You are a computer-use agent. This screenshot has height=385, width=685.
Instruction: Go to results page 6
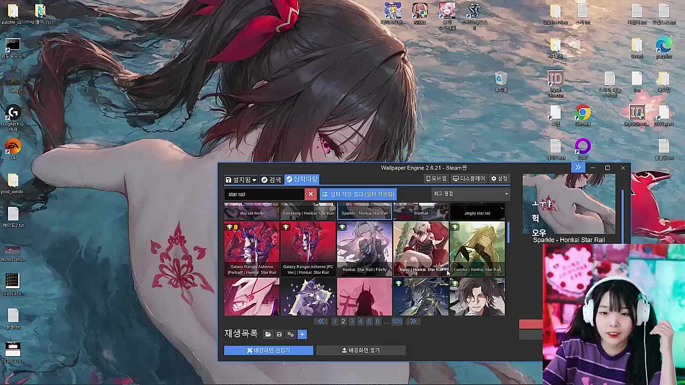pos(377,321)
